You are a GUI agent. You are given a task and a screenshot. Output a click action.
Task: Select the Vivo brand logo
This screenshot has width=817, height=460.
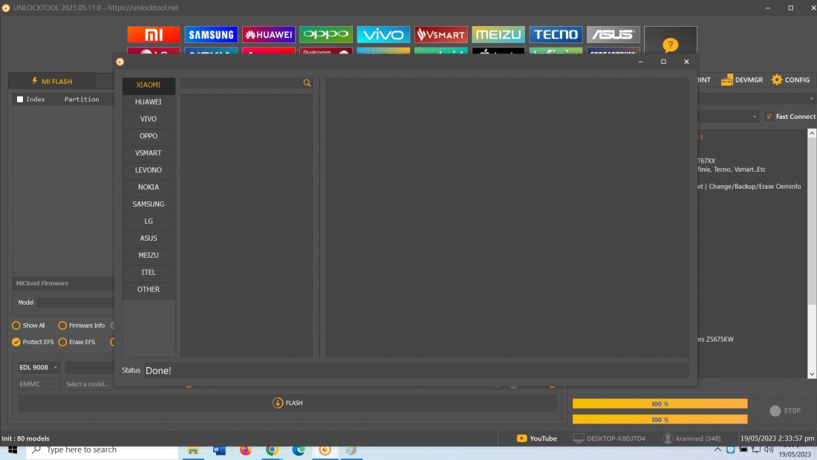[383, 34]
